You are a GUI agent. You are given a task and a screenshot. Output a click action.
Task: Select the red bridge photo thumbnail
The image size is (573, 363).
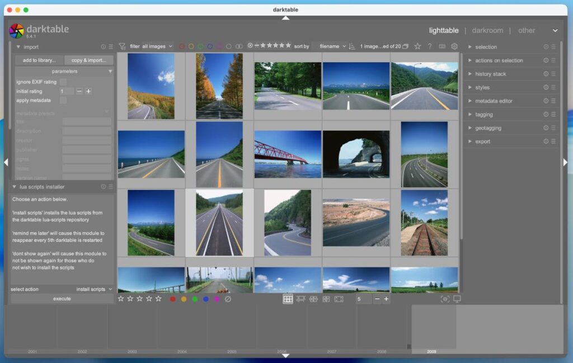(x=288, y=154)
